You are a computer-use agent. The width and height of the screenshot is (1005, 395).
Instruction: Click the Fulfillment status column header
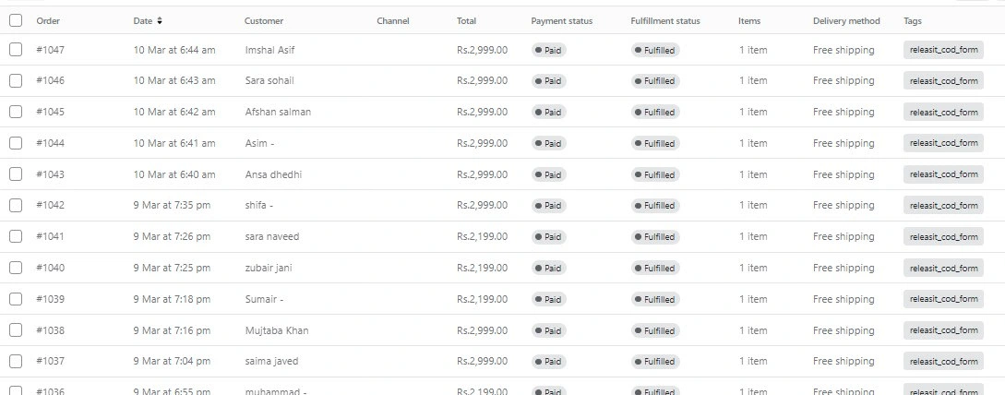[665, 21]
